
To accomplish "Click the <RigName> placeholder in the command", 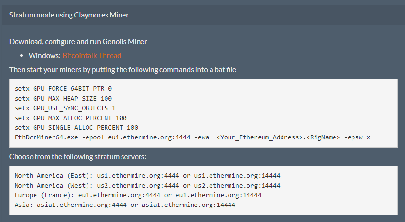I will point(320,137).
